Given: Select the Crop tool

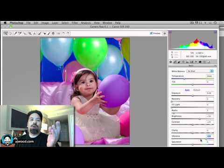Looking at the screenshot, I should (30, 33).
